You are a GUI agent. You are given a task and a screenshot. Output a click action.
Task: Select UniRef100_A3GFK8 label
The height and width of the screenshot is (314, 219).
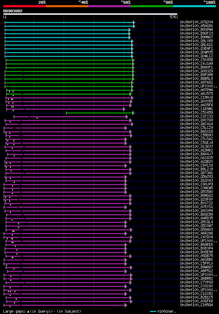(196, 301)
